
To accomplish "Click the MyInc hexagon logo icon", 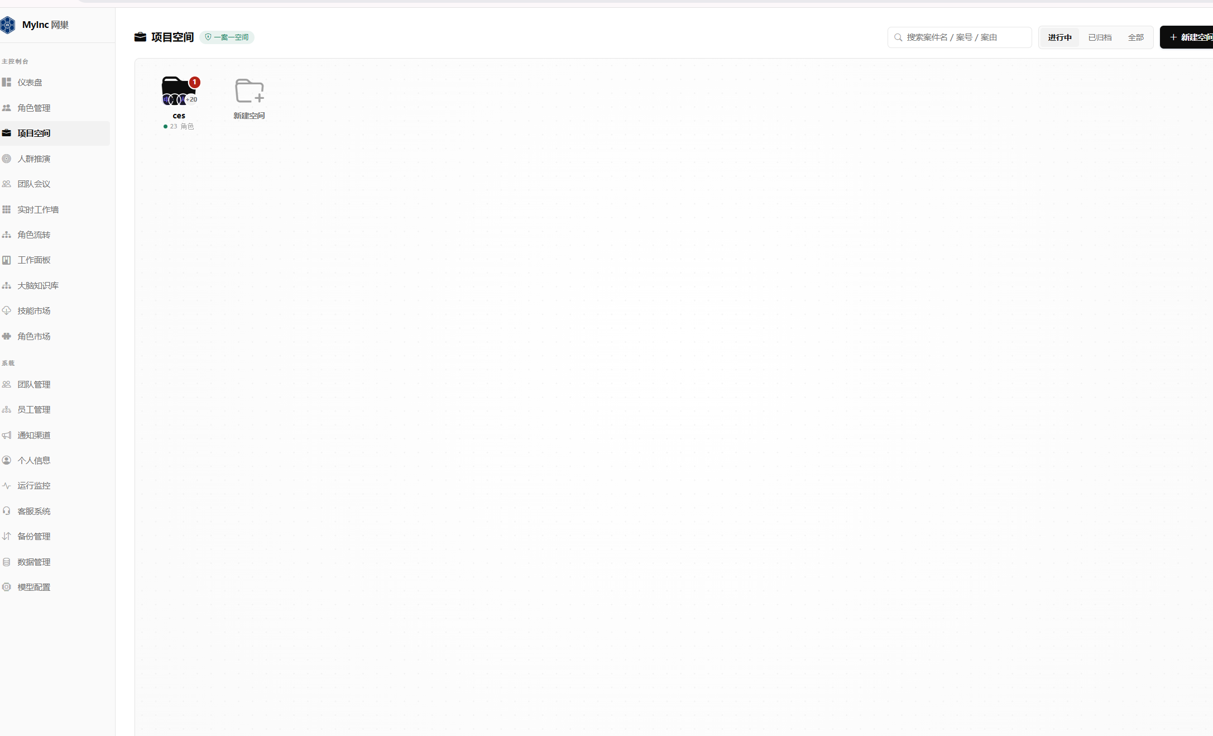I will (8, 25).
